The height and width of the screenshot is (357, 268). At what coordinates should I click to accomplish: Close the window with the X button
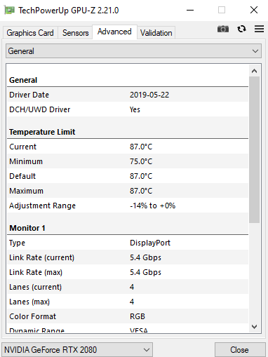pyautogui.click(x=254, y=10)
